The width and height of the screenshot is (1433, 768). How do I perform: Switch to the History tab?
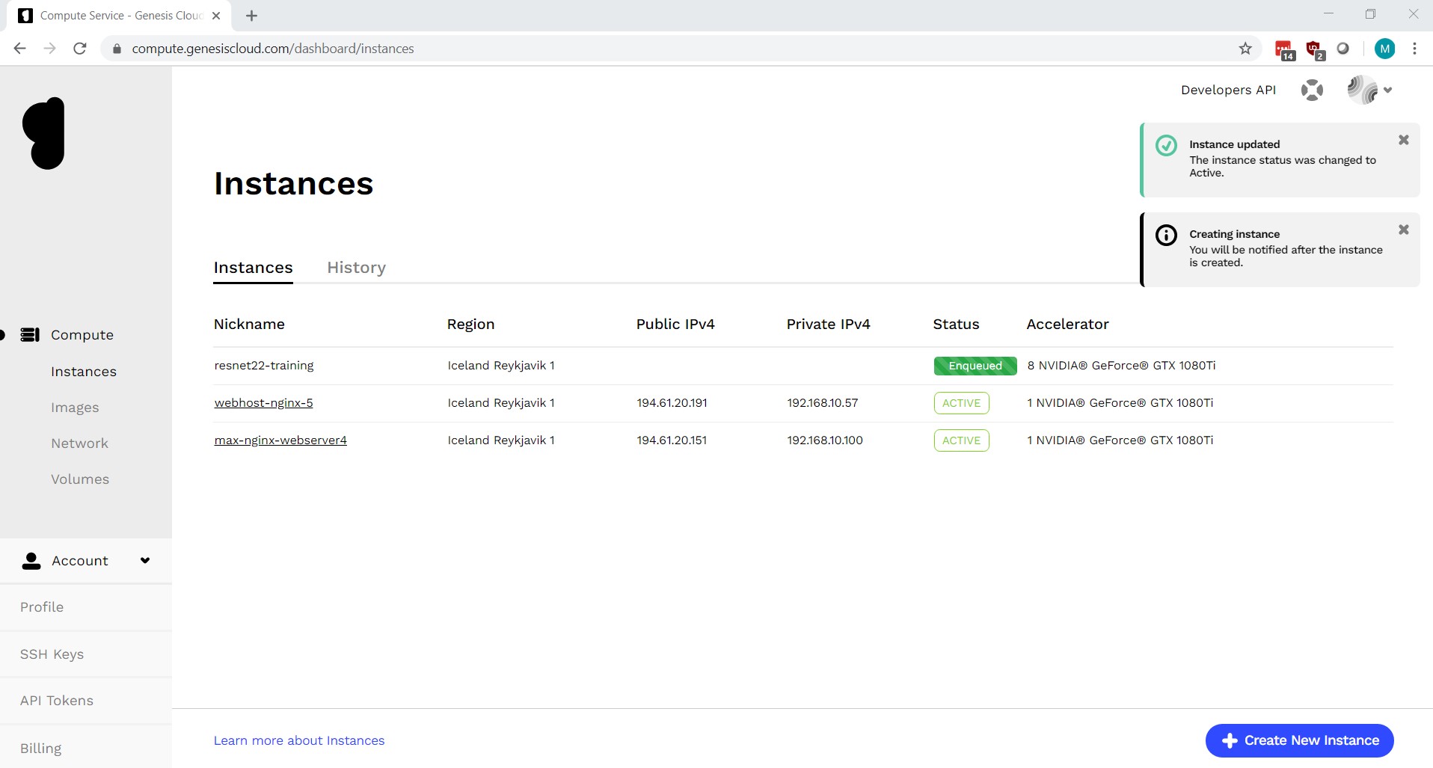click(x=357, y=267)
